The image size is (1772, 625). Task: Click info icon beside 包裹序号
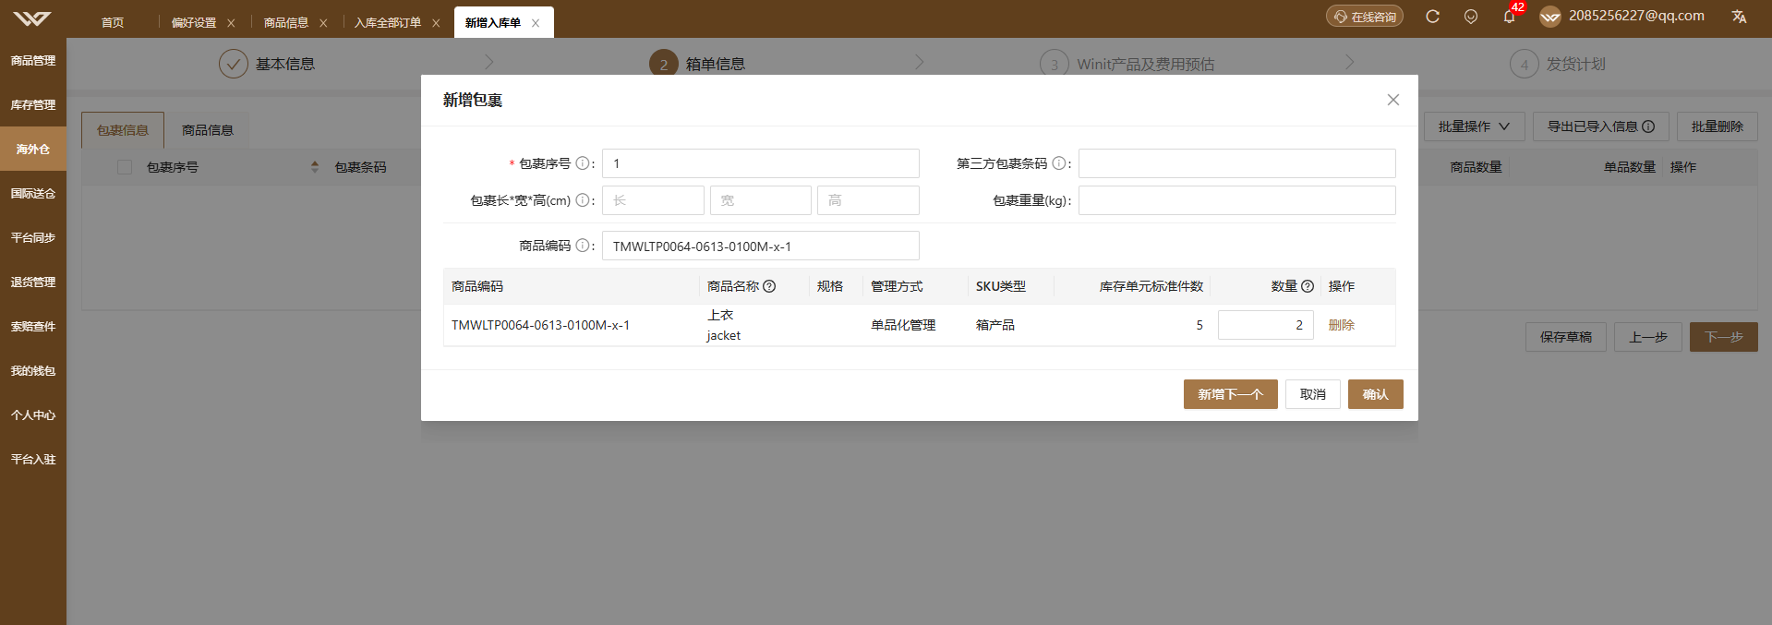click(x=583, y=163)
